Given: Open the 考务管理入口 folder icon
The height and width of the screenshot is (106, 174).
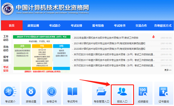Looking at the screenshot, I should pyautogui.click(x=101, y=92).
